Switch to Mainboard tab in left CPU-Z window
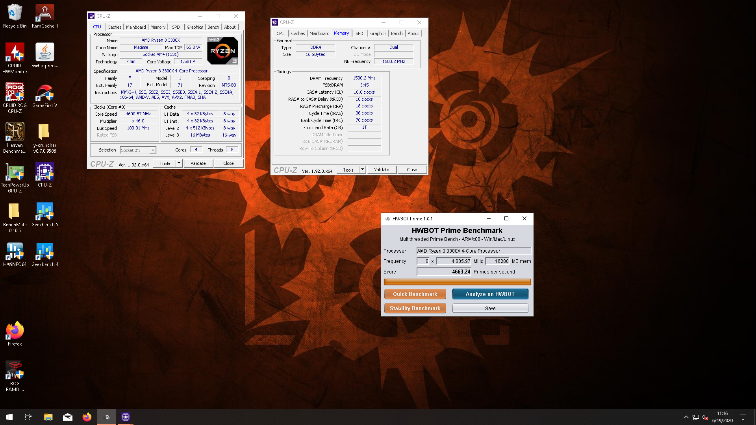The height and width of the screenshot is (425, 756). tap(136, 27)
